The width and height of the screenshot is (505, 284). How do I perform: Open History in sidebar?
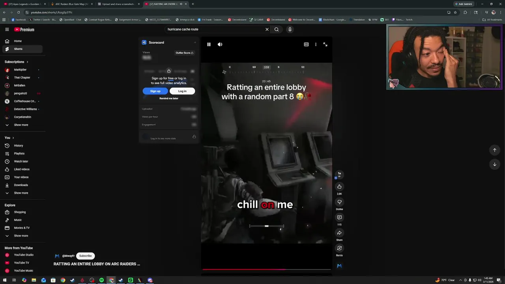click(22, 146)
